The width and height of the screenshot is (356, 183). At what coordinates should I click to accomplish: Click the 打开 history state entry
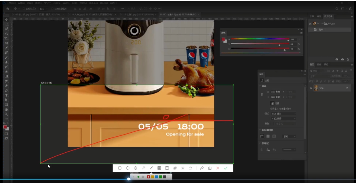(x=321, y=30)
